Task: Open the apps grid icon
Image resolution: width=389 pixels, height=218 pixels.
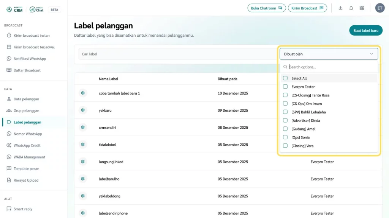Action: coord(362,8)
